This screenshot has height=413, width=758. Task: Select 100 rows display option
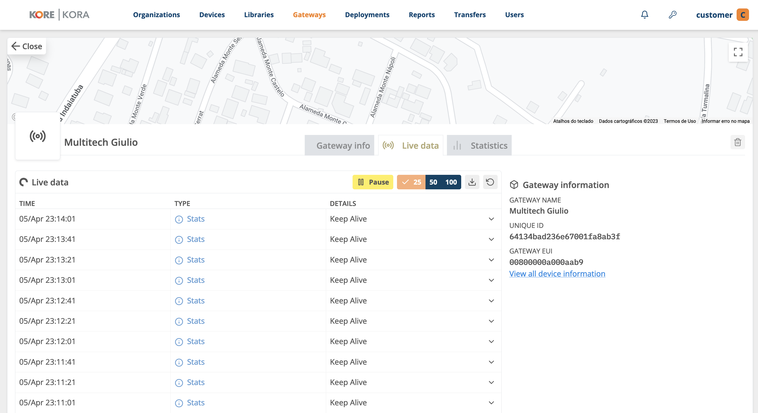point(451,182)
